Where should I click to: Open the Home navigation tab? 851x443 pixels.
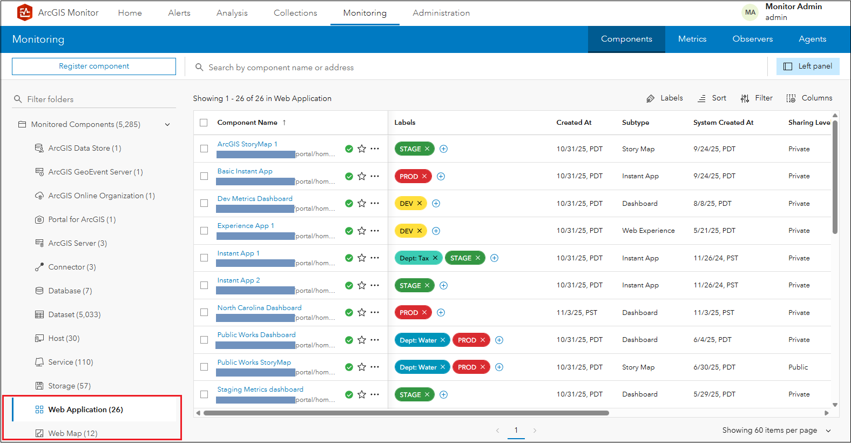[x=130, y=13]
